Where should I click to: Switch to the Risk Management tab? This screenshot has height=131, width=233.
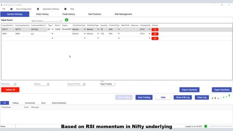tap(123, 14)
